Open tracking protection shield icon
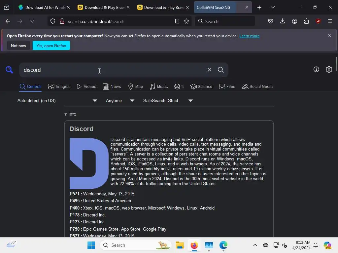This screenshot has height=253, width=338. point(53,21)
